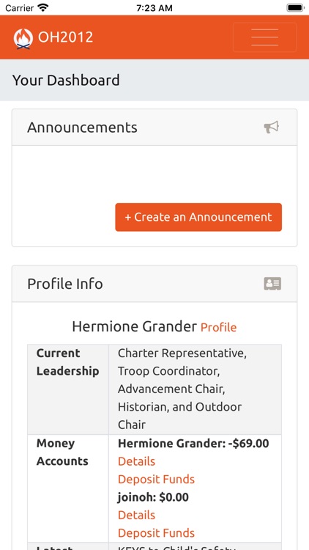The image size is (309, 550).
Task: Tap the 7:23 AM clock in status bar
Action: [154, 8]
